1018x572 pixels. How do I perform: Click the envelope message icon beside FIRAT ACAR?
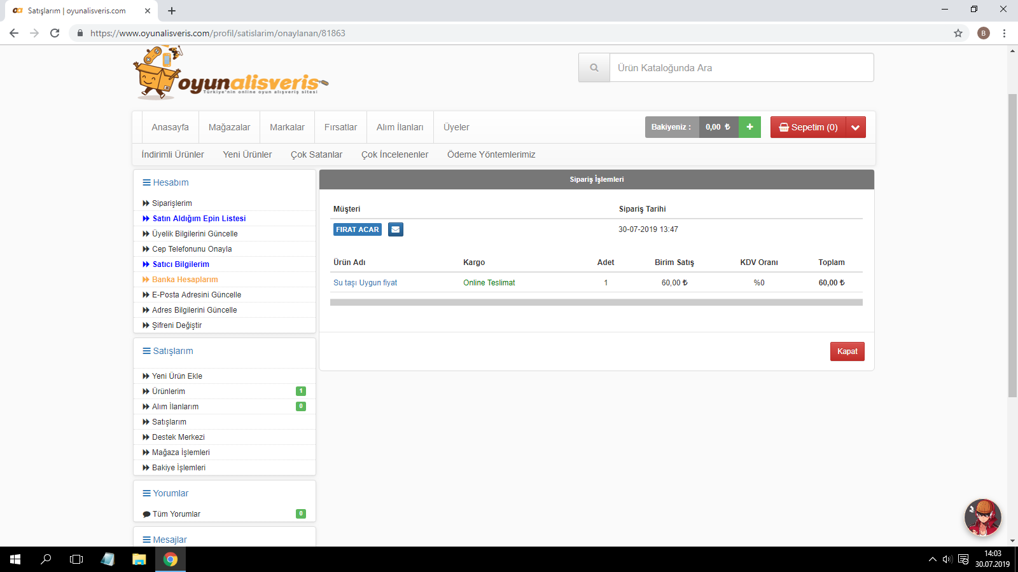pyautogui.click(x=395, y=229)
